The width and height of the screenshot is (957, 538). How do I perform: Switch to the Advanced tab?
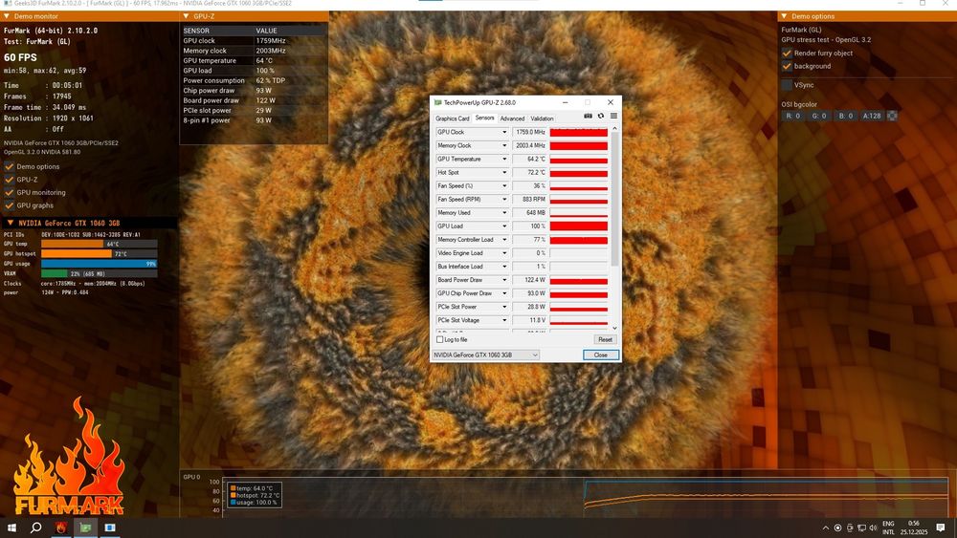[x=512, y=118]
